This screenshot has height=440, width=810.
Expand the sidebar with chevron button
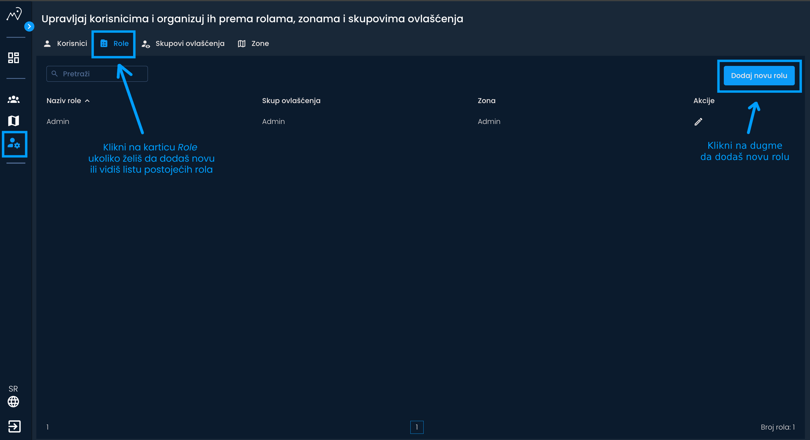[x=29, y=26]
